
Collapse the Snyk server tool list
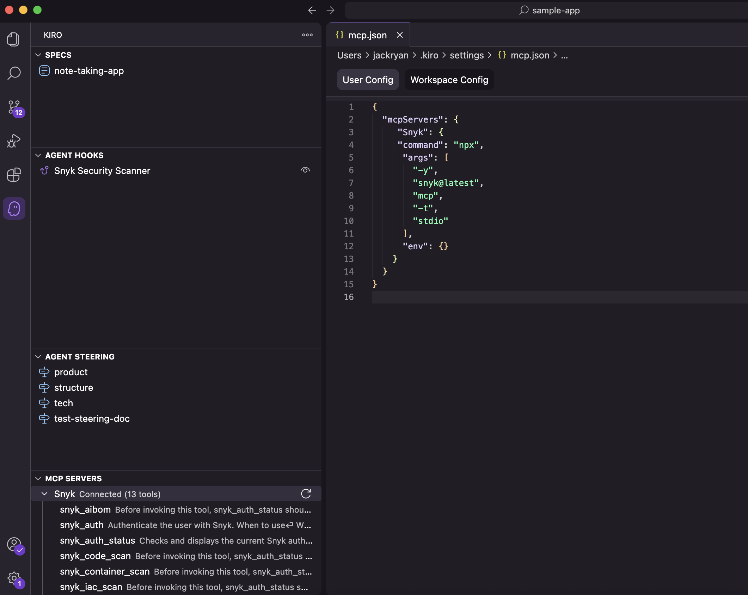coord(44,494)
